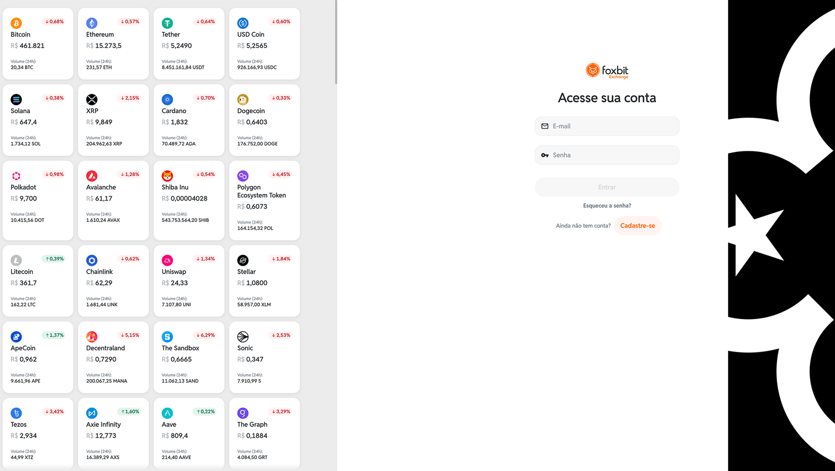Image resolution: width=835 pixels, height=471 pixels.
Task: Select the Chainlink hexagon icon
Action: (92, 260)
